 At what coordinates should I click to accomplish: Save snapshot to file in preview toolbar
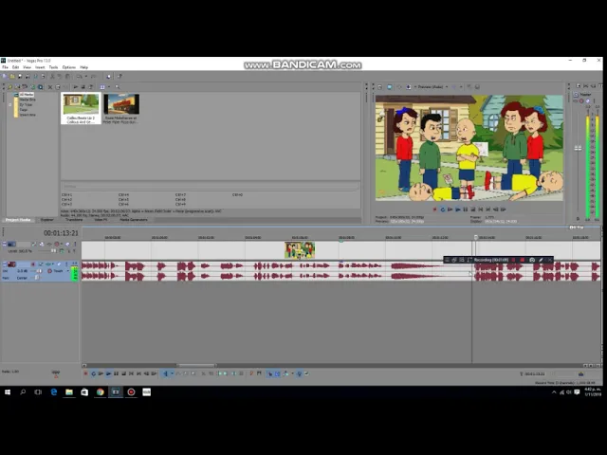[477, 87]
